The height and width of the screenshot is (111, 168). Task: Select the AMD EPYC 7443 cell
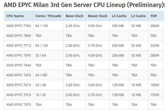[18, 65]
